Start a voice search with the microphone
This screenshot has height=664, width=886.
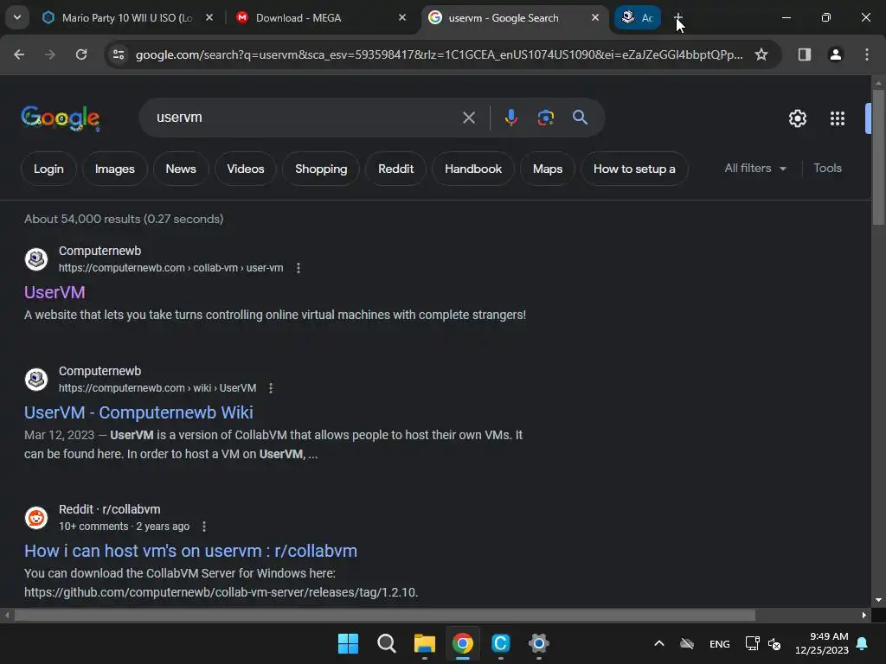510,118
